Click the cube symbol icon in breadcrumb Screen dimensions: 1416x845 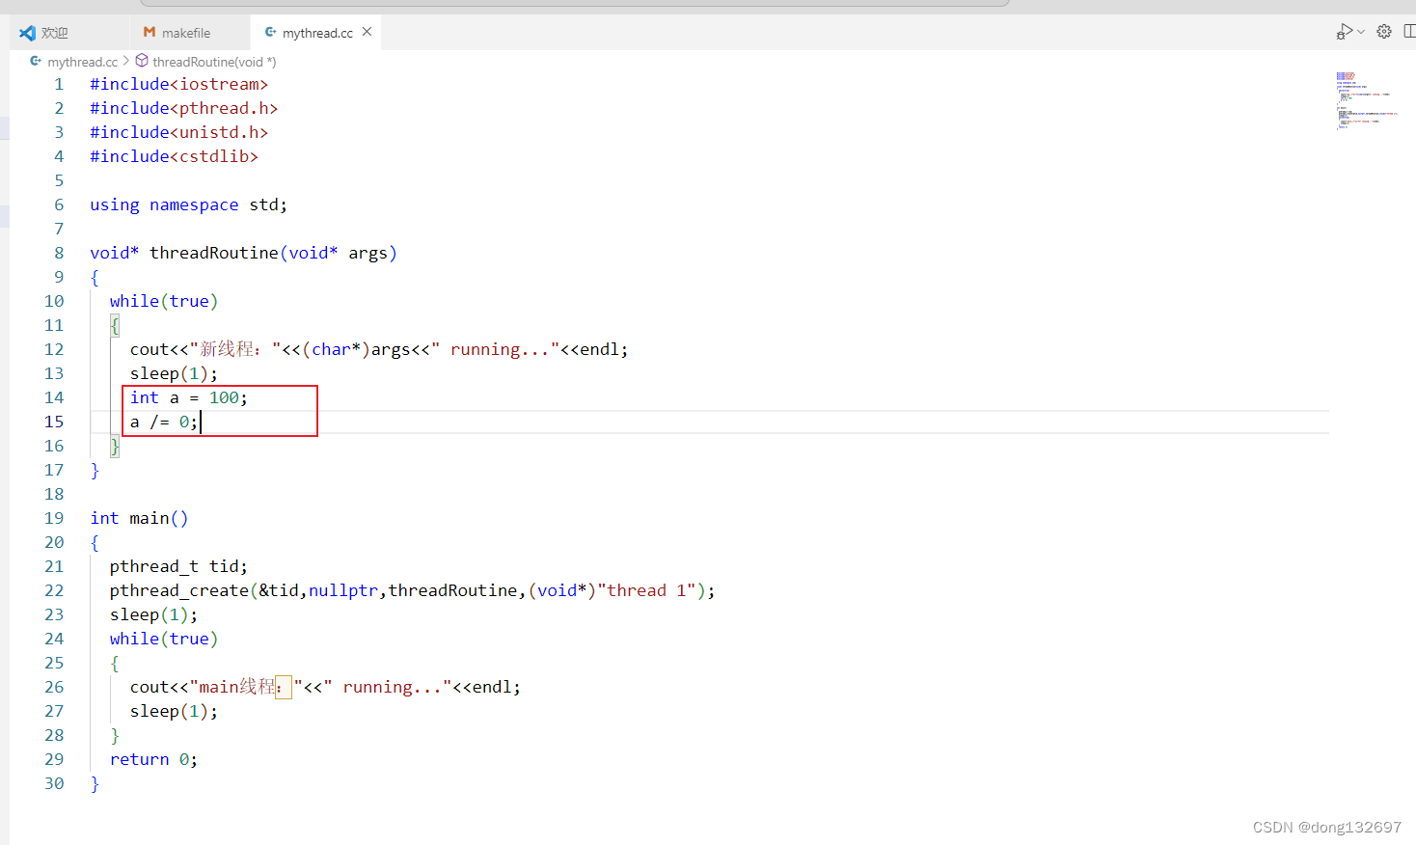(142, 61)
